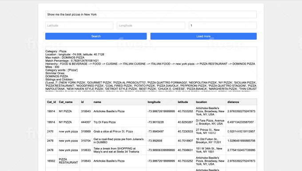Screen dimensions: 302x171
Task: Click id cell 310669
Action: tap(86, 132)
